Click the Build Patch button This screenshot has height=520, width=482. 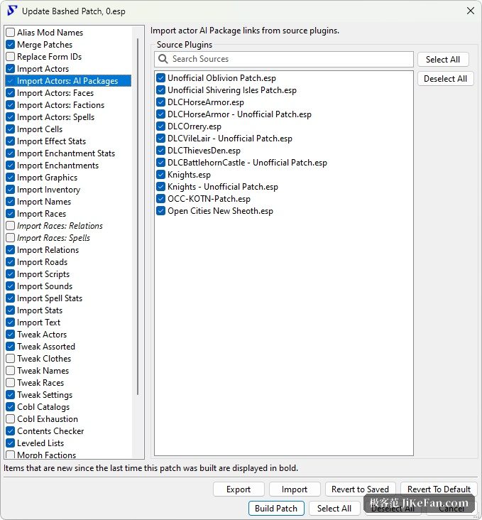pyautogui.click(x=276, y=509)
